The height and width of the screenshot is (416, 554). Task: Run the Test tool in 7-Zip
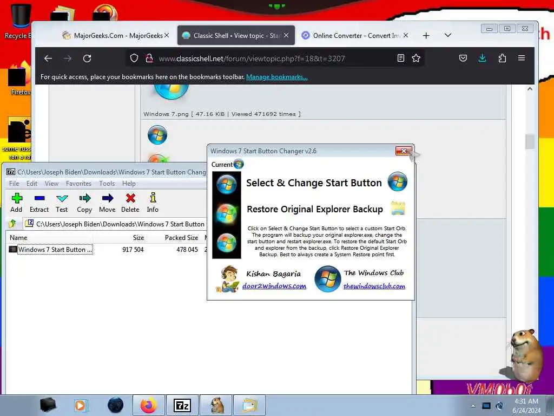click(62, 203)
